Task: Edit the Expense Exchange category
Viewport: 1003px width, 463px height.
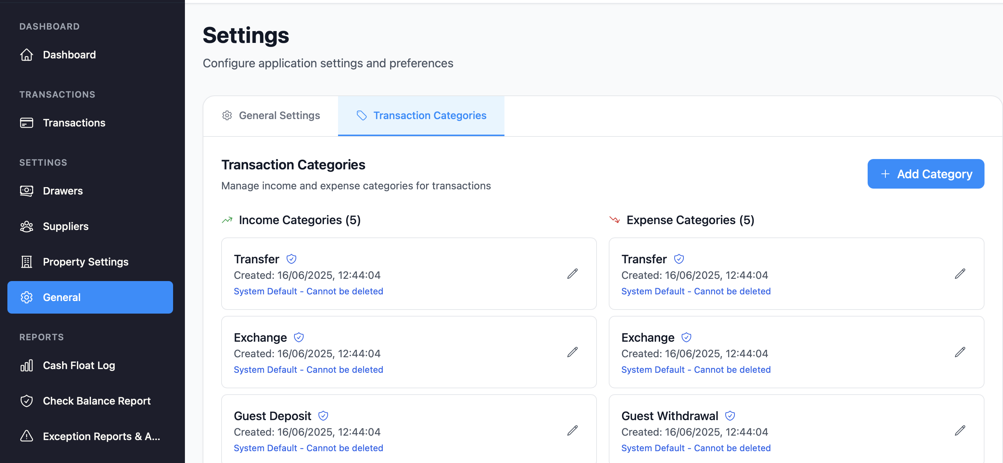Action: pyautogui.click(x=959, y=352)
